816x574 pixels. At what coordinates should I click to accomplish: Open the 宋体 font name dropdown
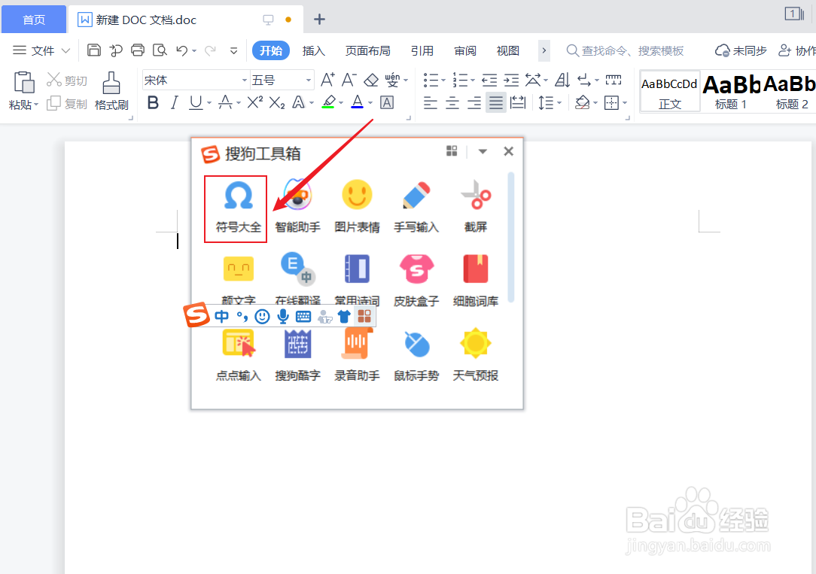click(x=244, y=80)
